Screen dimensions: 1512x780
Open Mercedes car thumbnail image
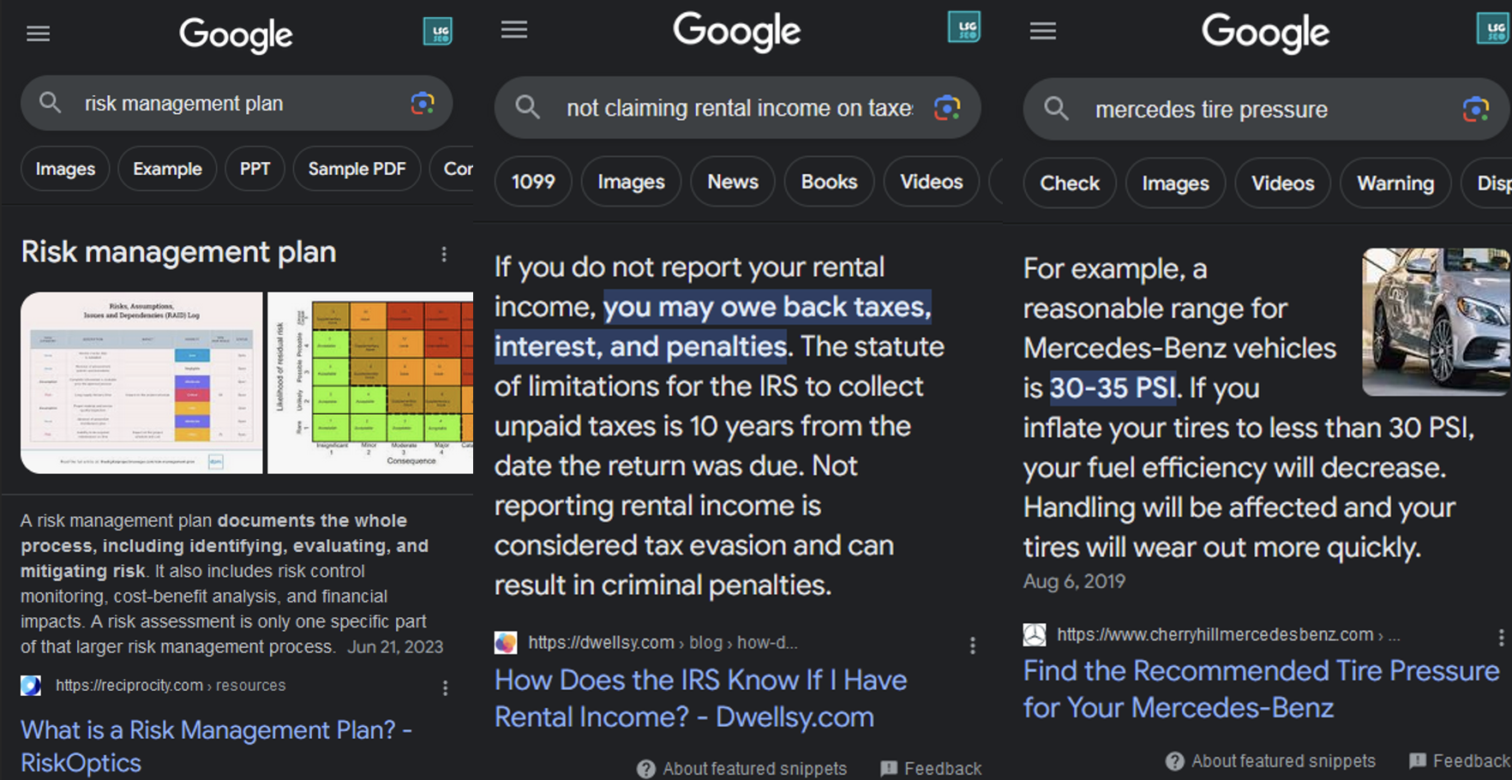pyautogui.click(x=1436, y=322)
